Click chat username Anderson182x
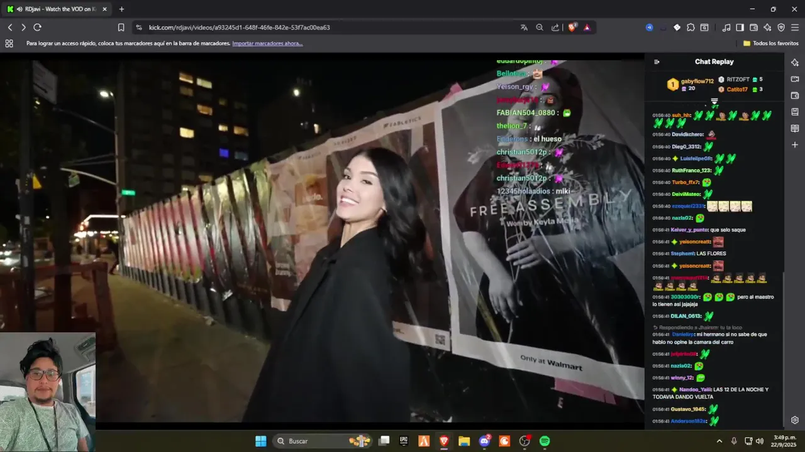Viewport: 805px width, 452px height. pos(689,421)
